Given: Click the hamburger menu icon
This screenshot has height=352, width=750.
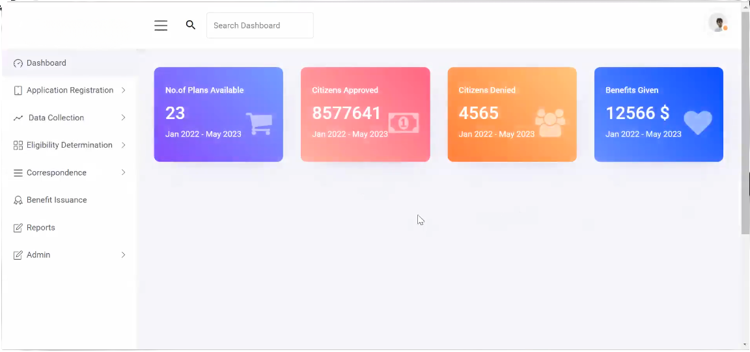Looking at the screenshot, I should coord(161,25).
